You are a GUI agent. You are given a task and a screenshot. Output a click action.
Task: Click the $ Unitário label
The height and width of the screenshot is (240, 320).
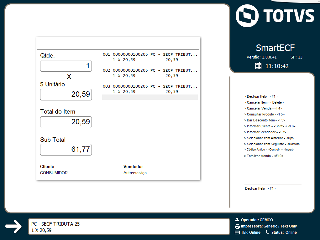point(52,84)
